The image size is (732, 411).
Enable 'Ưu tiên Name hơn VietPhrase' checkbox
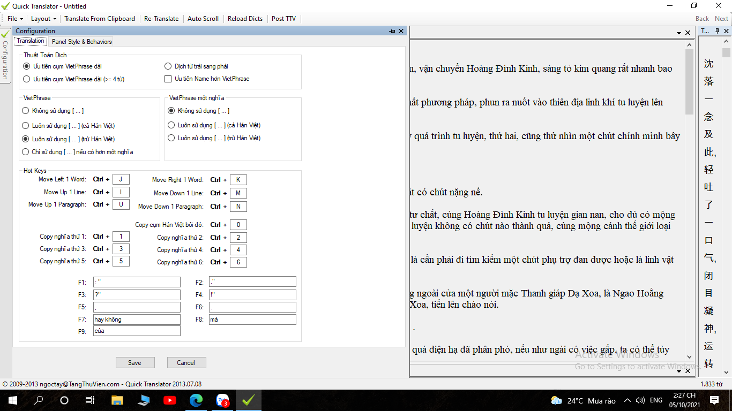click(168, 79)
